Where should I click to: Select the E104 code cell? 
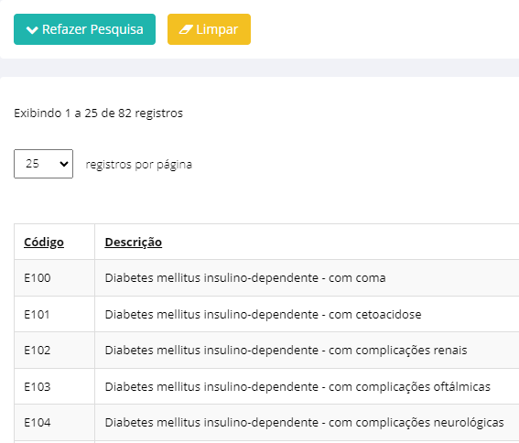(54, 423)
